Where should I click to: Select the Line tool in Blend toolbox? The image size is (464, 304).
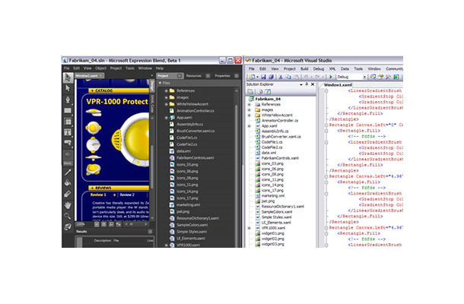(68, 172)
